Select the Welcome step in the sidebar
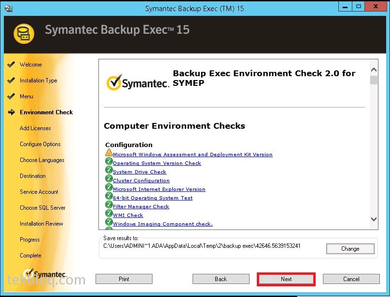The image size is (390, 297). (30, 65)
